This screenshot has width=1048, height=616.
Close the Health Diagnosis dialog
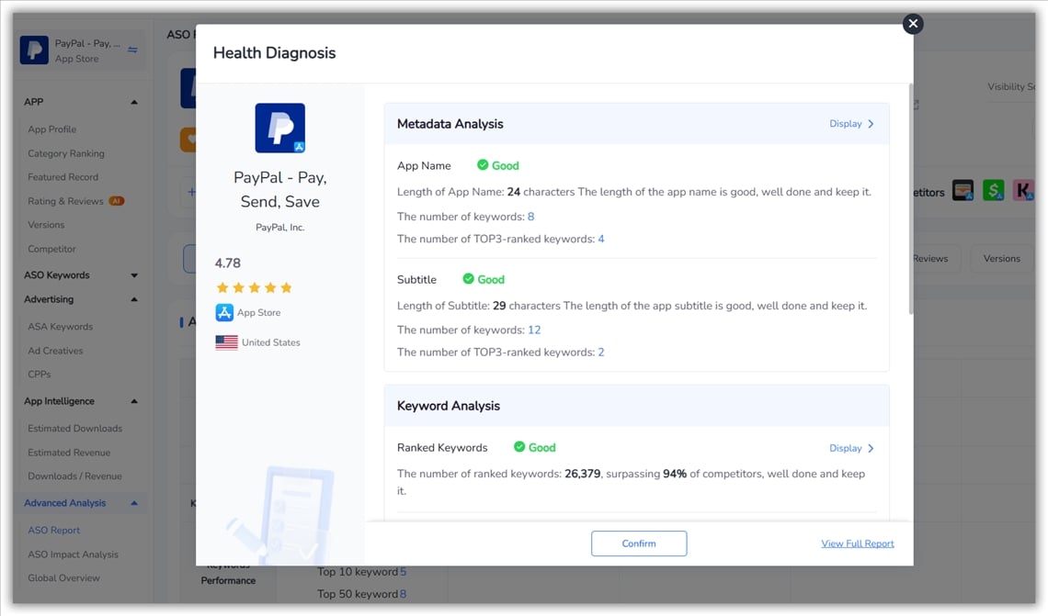912,24
